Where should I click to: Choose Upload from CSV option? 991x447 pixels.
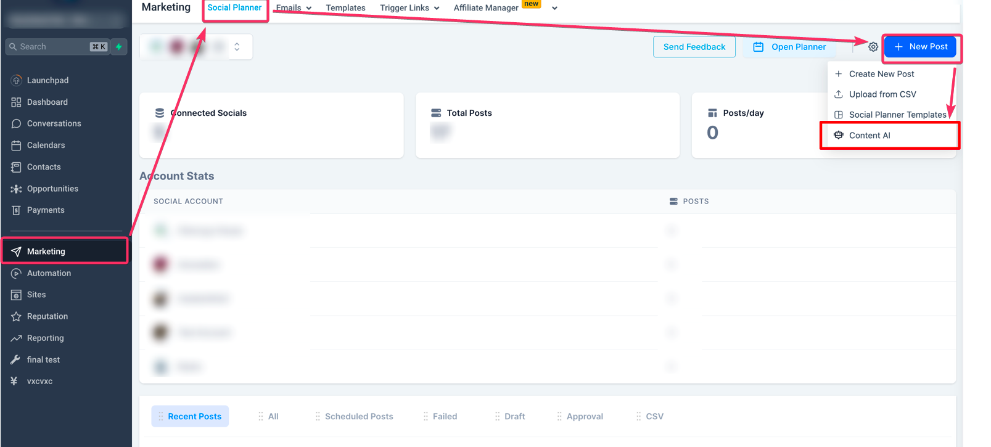pos(882,94)
